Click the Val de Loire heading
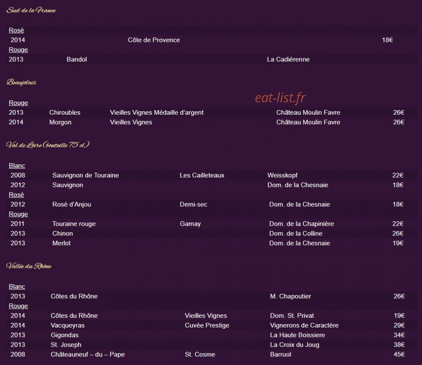This screenshot has height=365, width=422. 48,145
